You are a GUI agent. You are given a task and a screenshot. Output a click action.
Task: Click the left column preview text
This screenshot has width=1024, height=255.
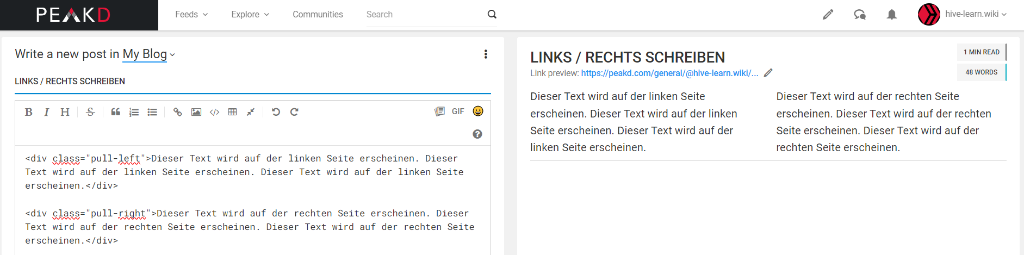coord(634,122)
